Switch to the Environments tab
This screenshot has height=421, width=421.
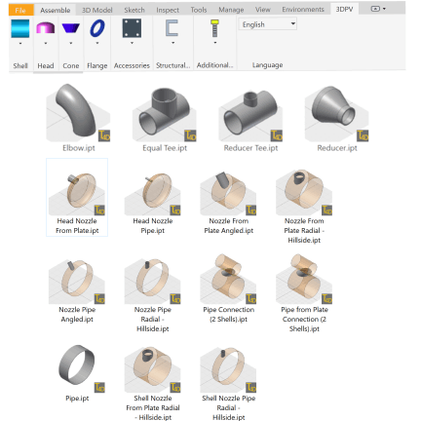tap(303, 10)
